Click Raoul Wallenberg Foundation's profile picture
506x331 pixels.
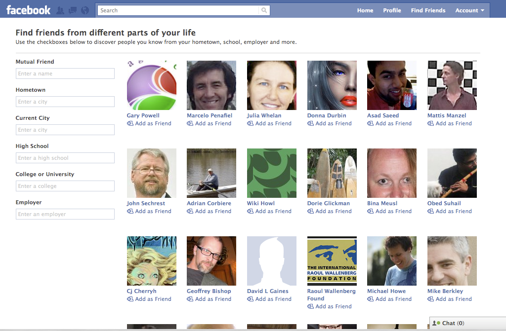point(332,261)
